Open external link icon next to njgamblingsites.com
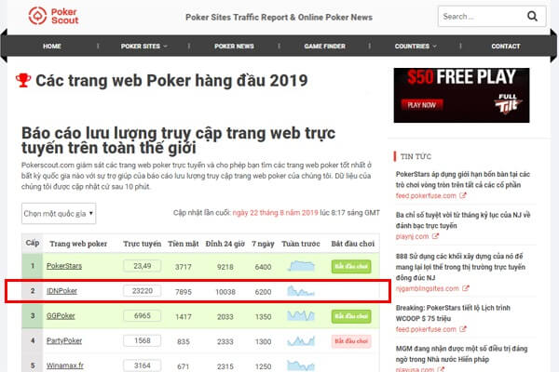559x372 pixels. (465, 288)
